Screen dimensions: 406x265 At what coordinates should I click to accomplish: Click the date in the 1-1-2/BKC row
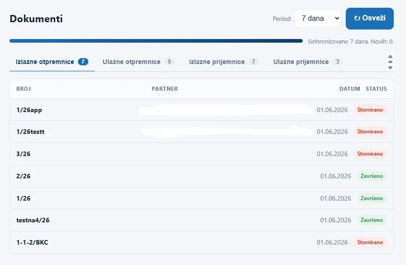332,242
